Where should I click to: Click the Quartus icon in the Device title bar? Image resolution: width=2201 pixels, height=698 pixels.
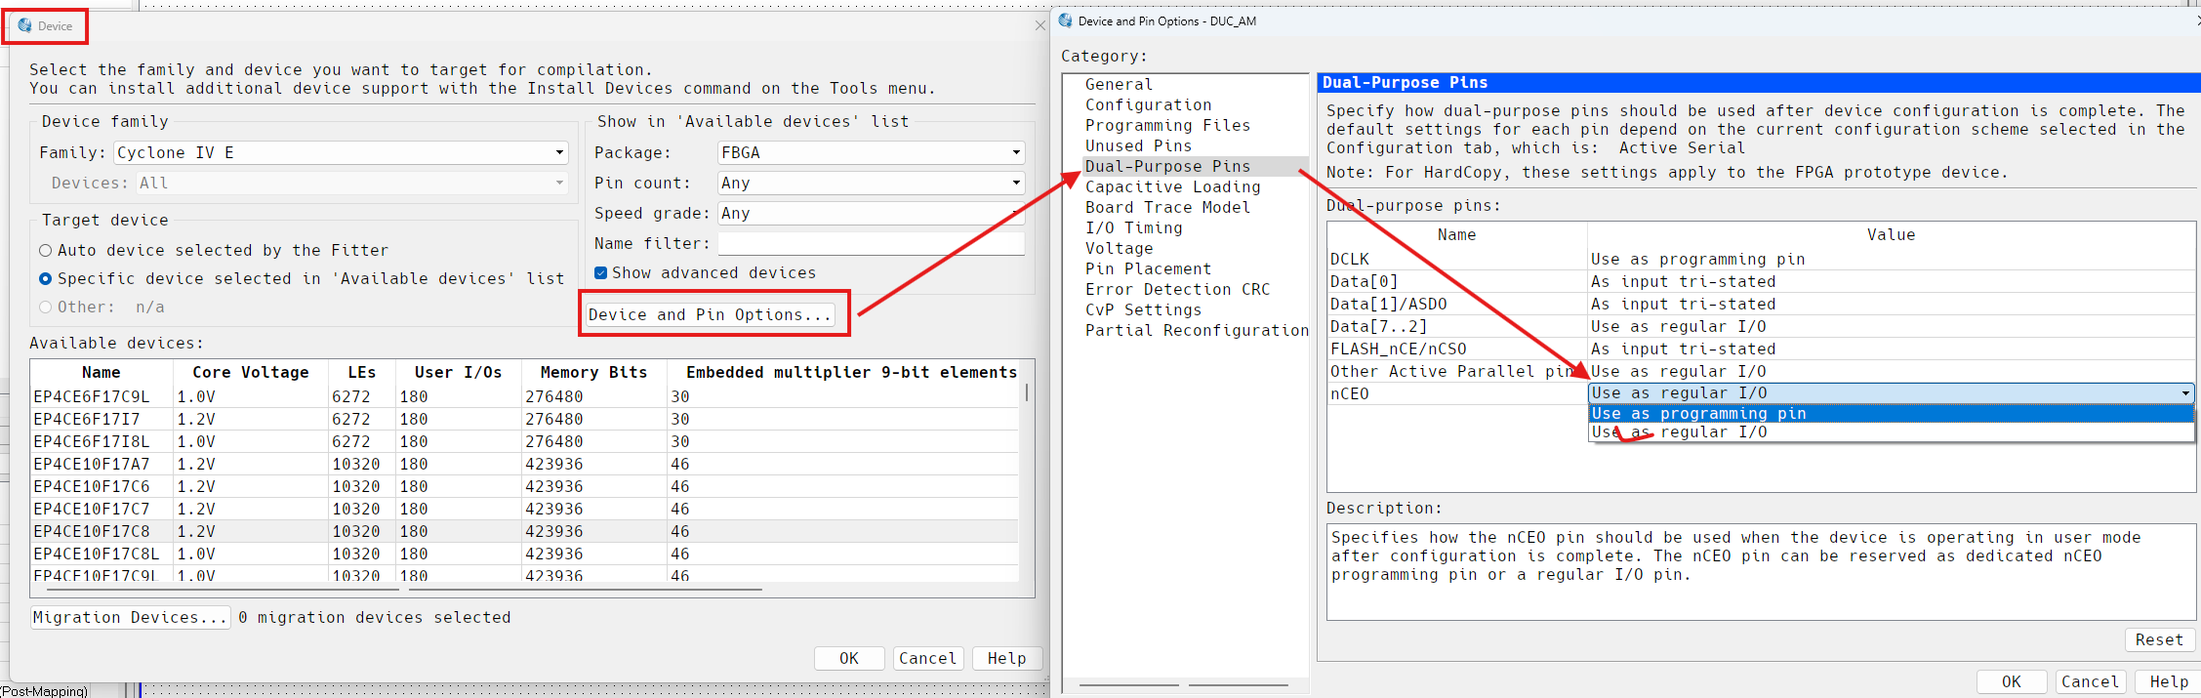(24, 25)
